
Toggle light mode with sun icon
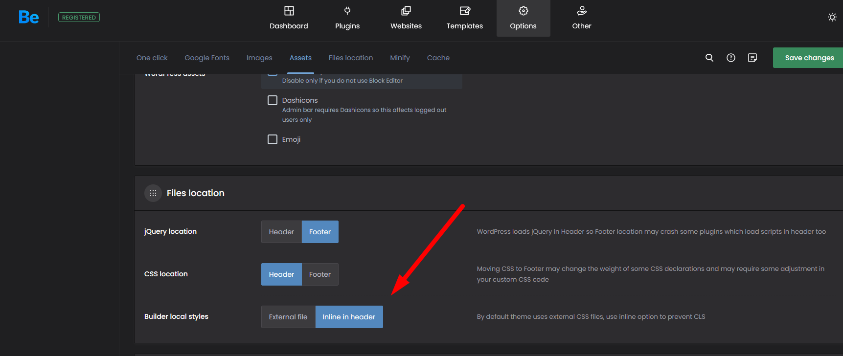click(x=832, y=17)
